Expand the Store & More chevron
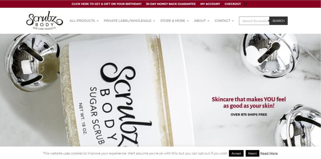321x159 pixels. 188,21
